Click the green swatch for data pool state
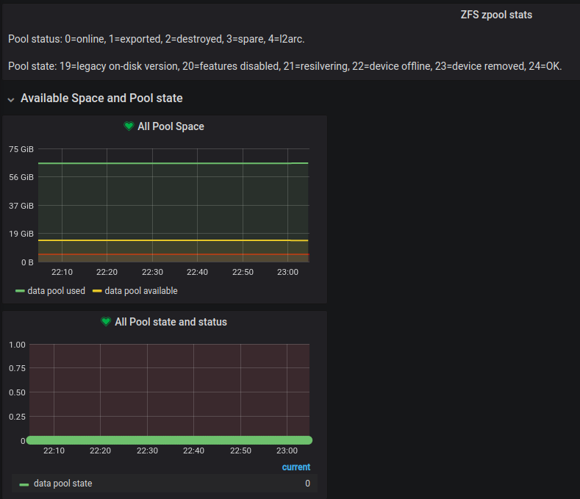The image size is (580, 499). coord(24,484)
